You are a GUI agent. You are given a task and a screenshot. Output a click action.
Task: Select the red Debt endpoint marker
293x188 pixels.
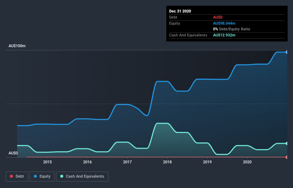(287, 157)
